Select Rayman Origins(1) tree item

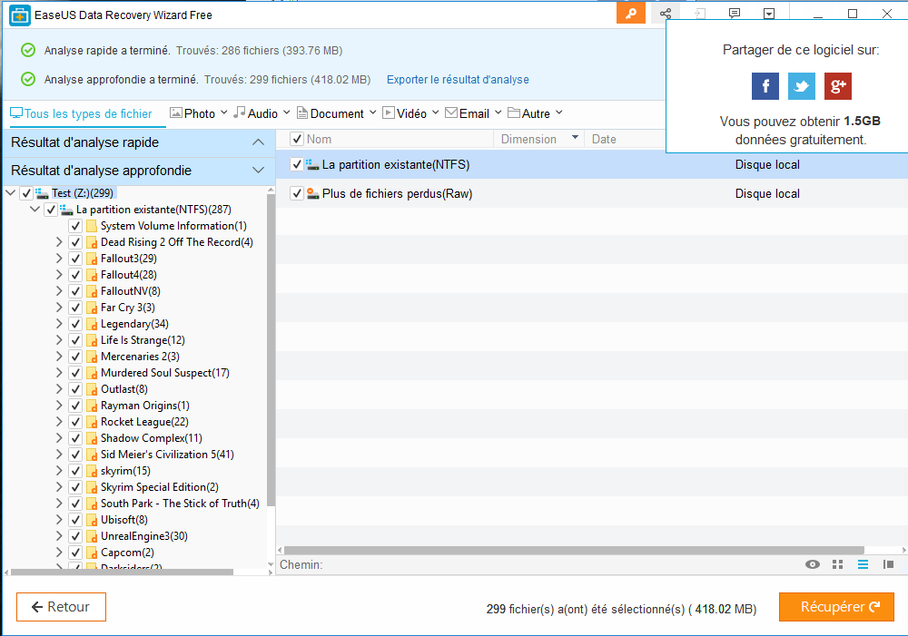click(144, 406)
